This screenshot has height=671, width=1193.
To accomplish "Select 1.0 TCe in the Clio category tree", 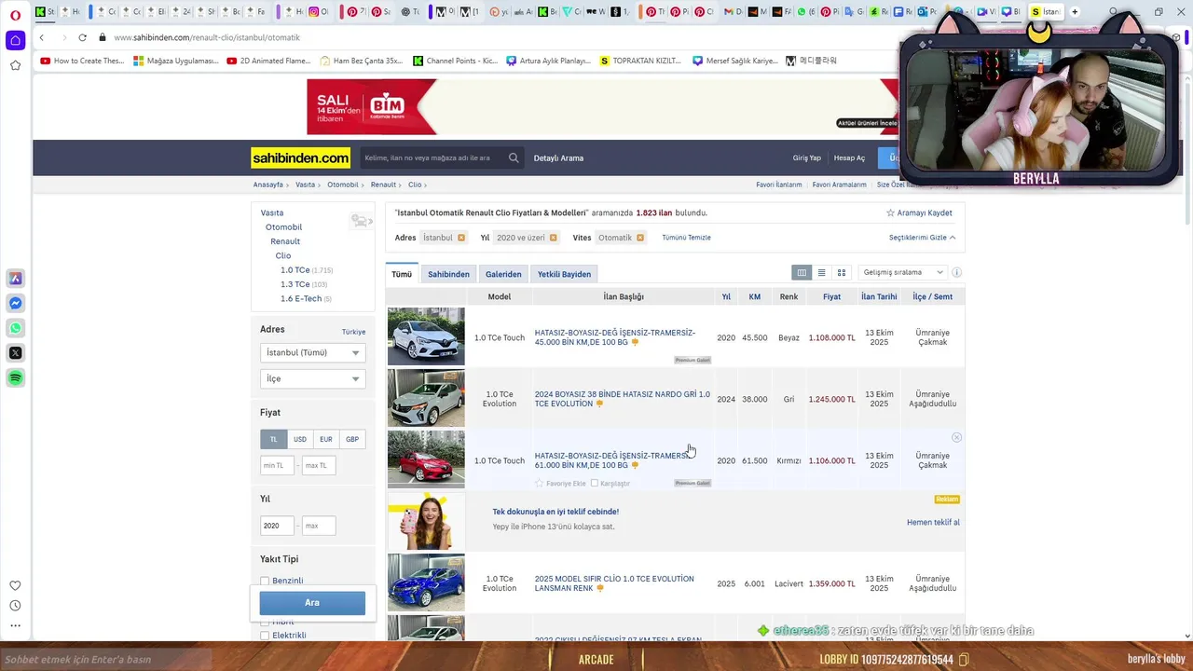I will 295,270.
